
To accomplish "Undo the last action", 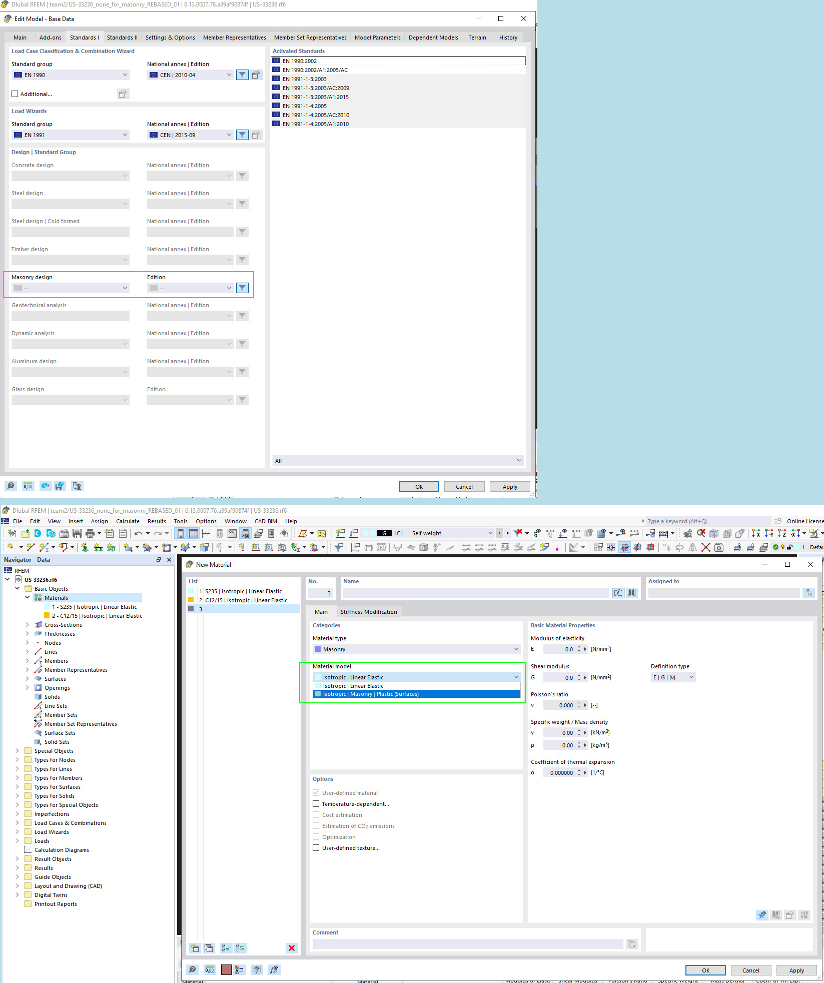I will click(139, 533).
